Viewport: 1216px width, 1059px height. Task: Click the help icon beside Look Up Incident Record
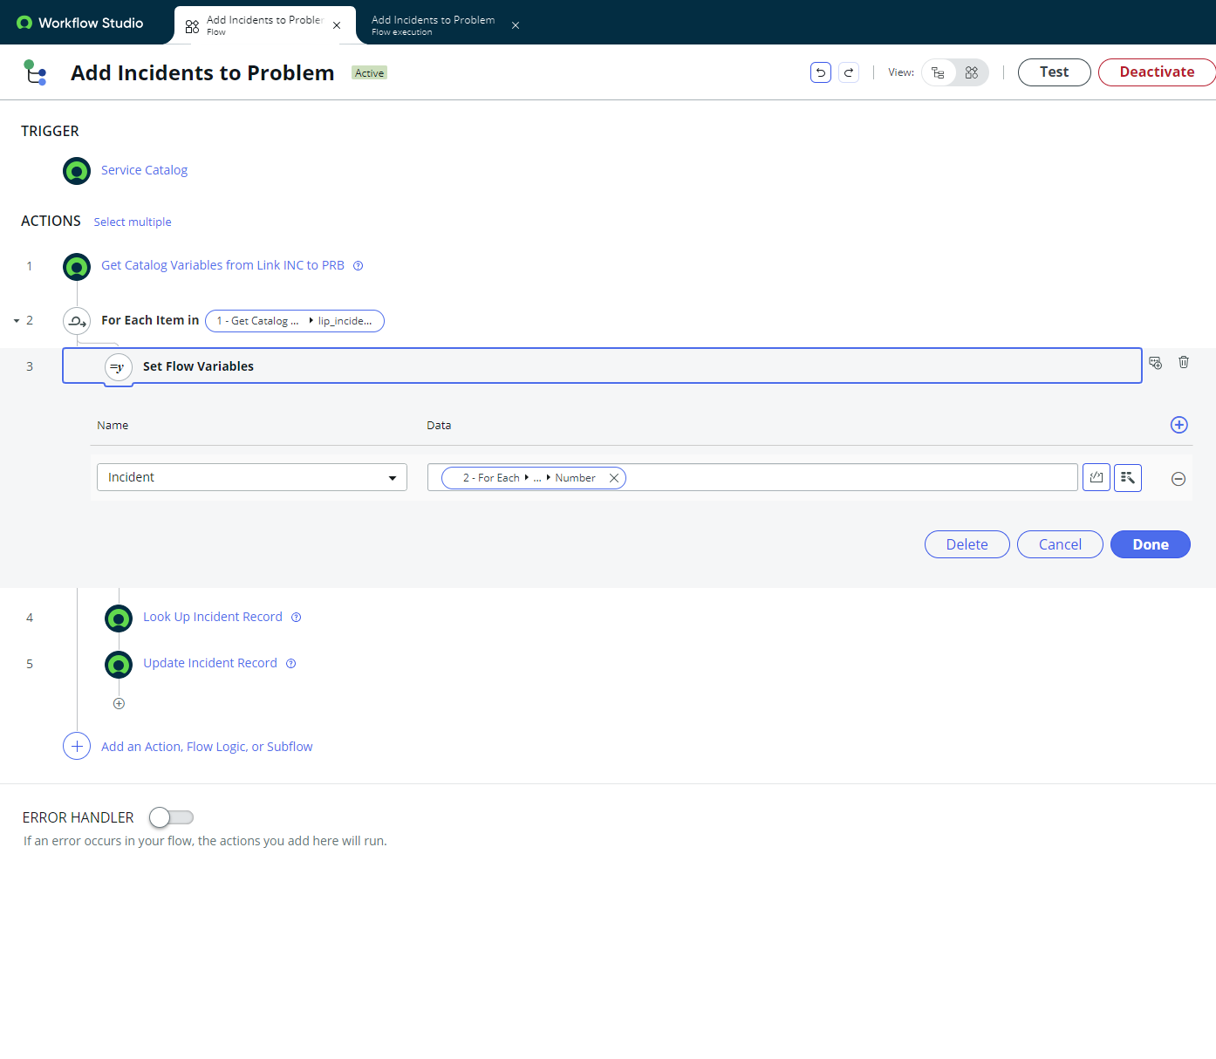296,617
